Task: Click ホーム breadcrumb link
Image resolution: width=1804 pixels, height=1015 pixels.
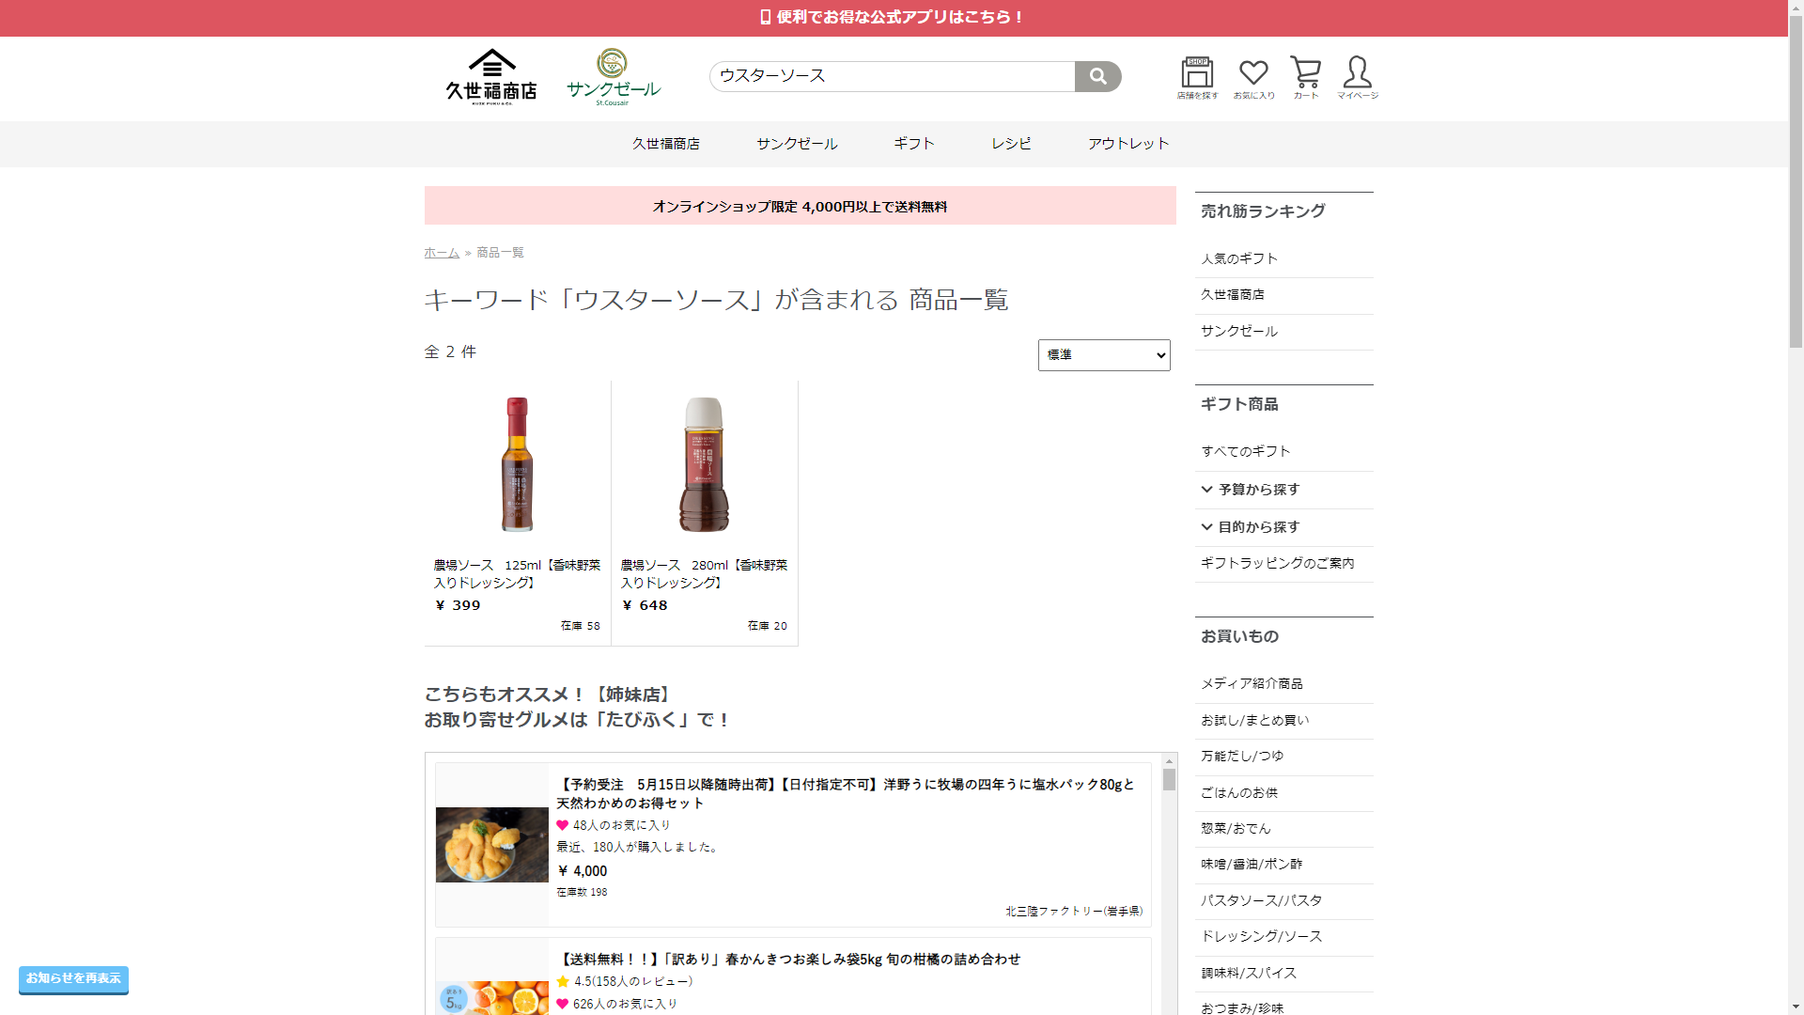Action: coord(441,253)
